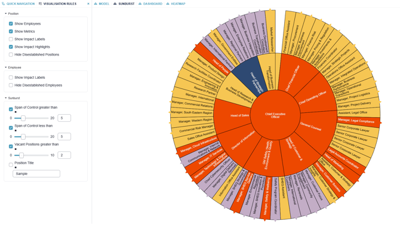Switch to the Dashboard tab
Viewport: 400px width, 227px height.
pyautogui.click(x=150, y=4)
